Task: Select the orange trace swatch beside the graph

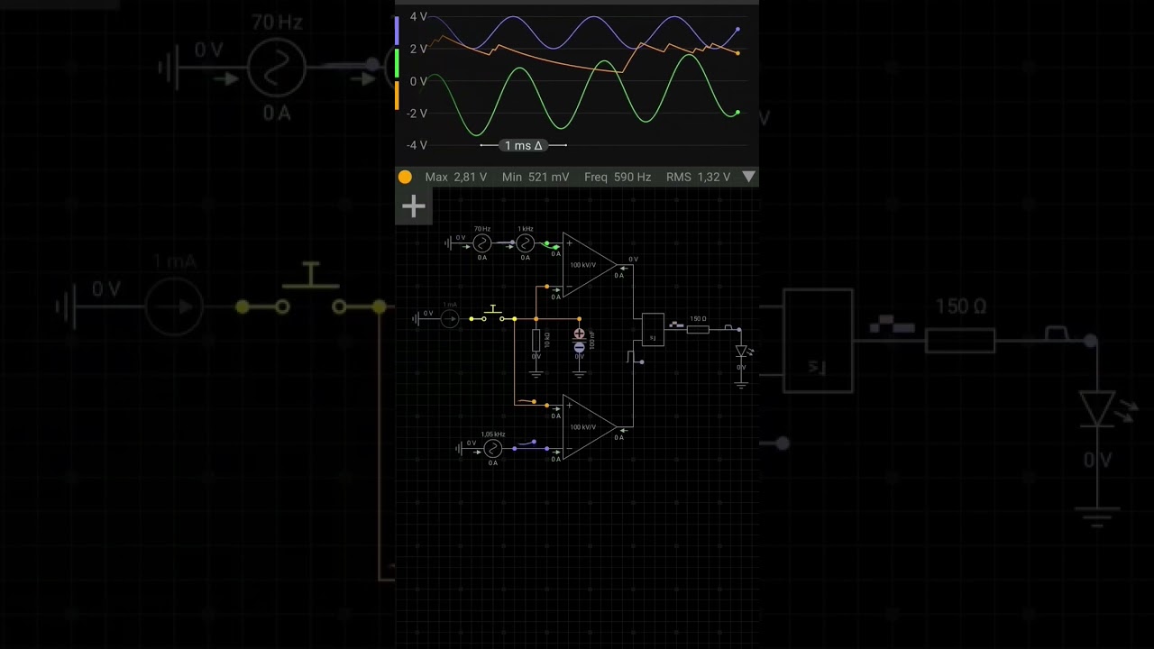Action: (x=397, y=96)
